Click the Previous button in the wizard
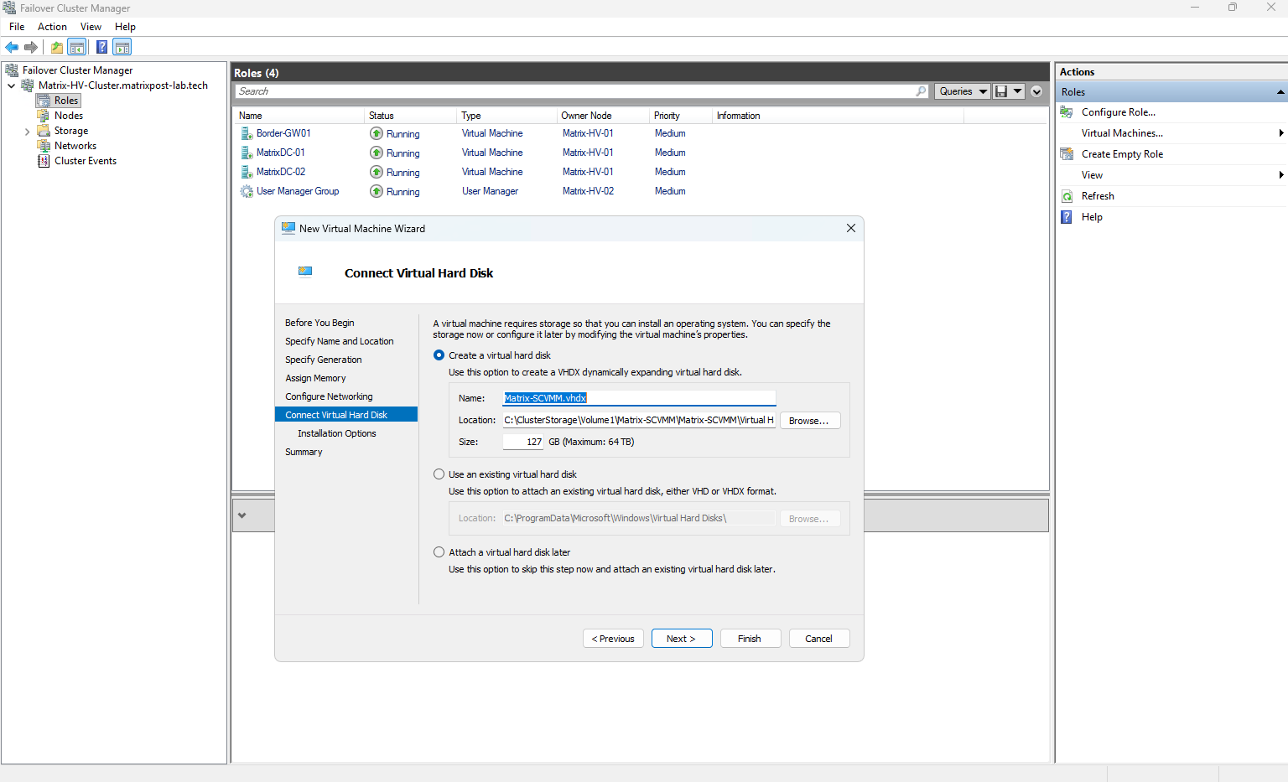 (x=613, y=639)
